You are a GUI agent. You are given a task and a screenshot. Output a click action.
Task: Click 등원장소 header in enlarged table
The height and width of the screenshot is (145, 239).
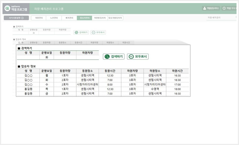[88, 71]
